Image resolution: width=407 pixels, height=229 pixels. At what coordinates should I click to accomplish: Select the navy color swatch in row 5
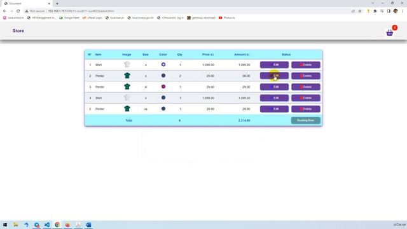[x=163, y=109]
